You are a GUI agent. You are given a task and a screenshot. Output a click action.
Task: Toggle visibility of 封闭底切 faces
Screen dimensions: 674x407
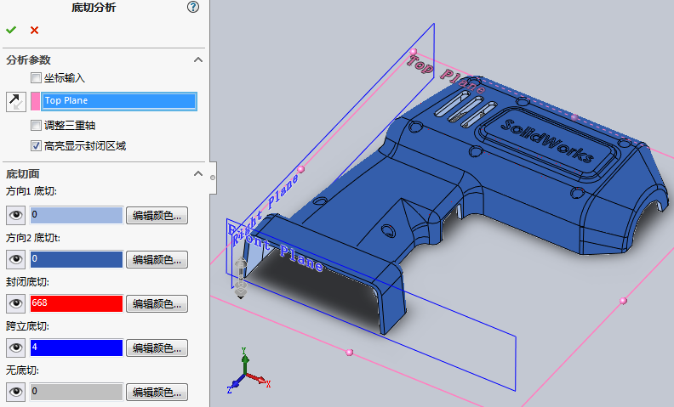point(16,303)
